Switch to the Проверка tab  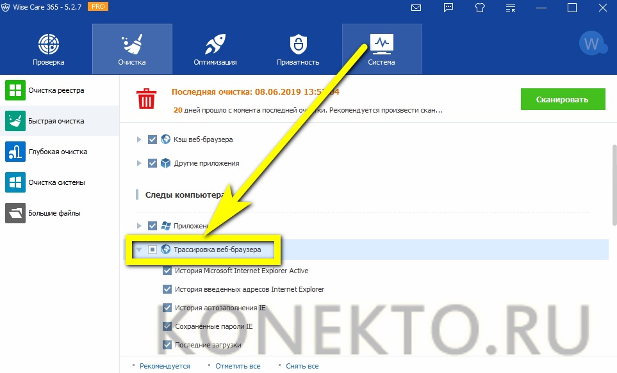tap(49, 49)
